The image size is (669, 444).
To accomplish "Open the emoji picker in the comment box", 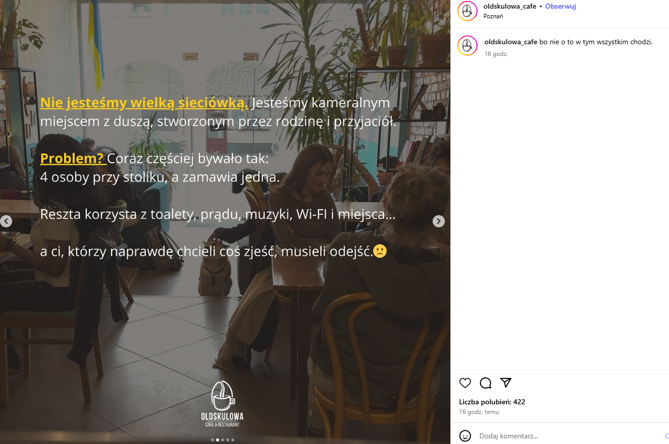I will pyautogui.click(x=465, y=436).
